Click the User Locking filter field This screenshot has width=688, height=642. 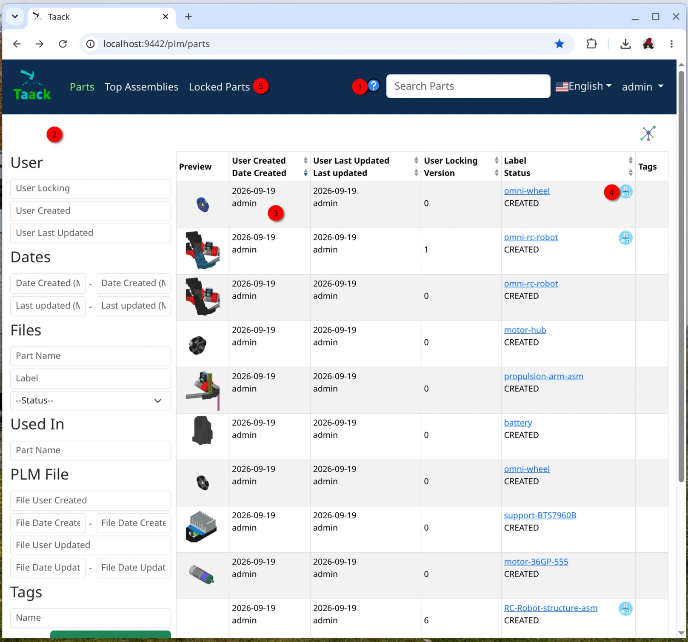point(91,188)
